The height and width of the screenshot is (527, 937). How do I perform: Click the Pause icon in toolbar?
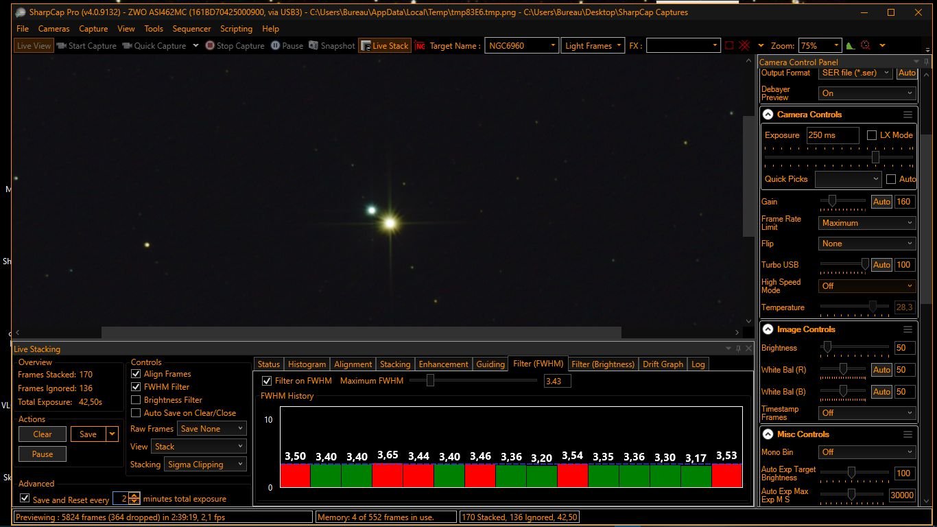point(275,46)
